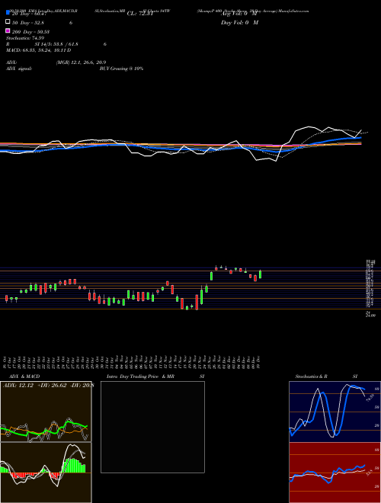Click the empty Intra Day Trading Price panel
The height and width of the screenshot is (503, 381).
[152, 427]
